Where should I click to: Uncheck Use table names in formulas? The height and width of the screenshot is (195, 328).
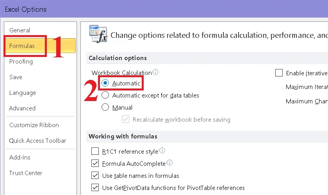(95, 175)
